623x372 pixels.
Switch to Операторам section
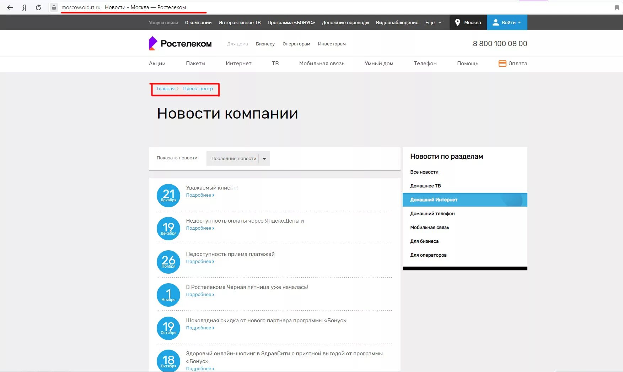coord(296,44)
